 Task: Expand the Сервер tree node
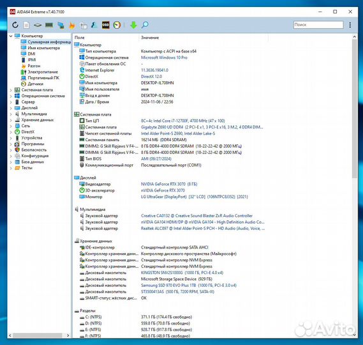[11, 102]
